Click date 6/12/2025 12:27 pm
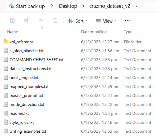 (100, 42)
